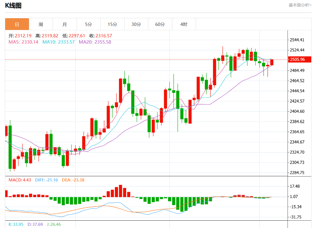Select the 日 daily chart tab
Image resolution: width=317 pixels, height=228 pixels.
tap(17, 24)
